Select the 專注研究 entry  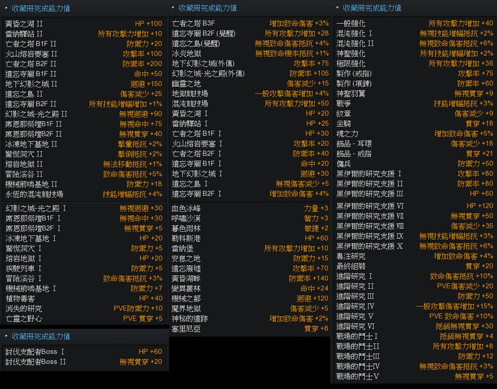tap(351, 256)
